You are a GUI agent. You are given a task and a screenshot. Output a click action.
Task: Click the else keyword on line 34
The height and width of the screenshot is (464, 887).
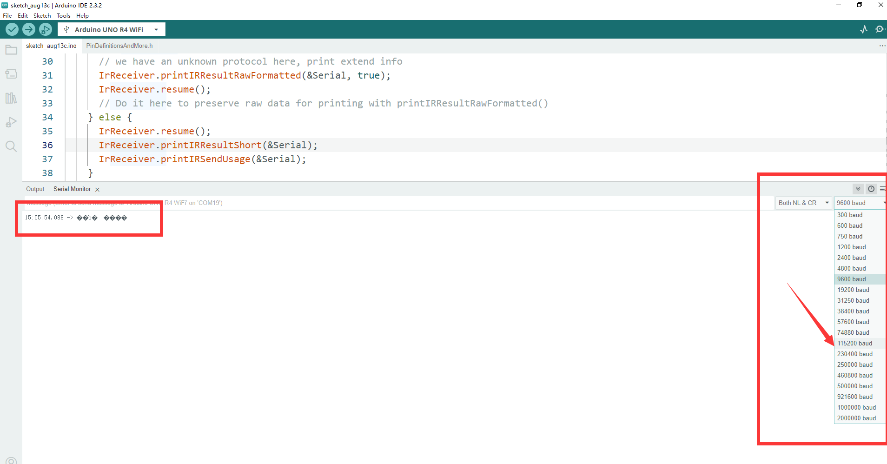[x=110, y=117]
